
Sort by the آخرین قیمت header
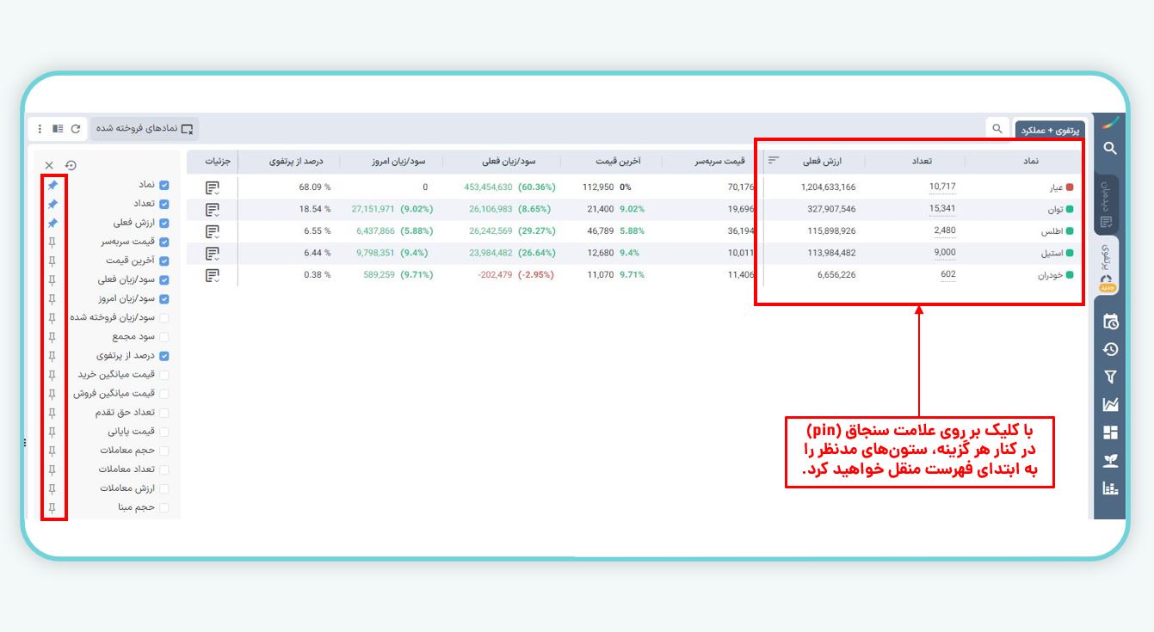tap(618, 161)
